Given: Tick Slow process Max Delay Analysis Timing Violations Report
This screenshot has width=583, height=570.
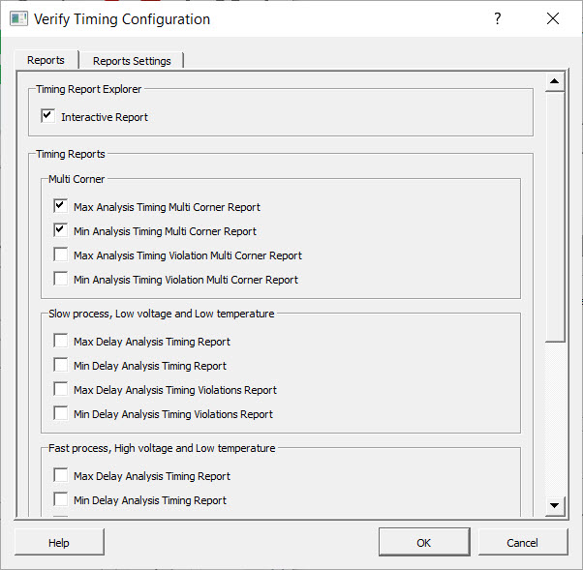Looking at the screenshot, I should (61, 390).
